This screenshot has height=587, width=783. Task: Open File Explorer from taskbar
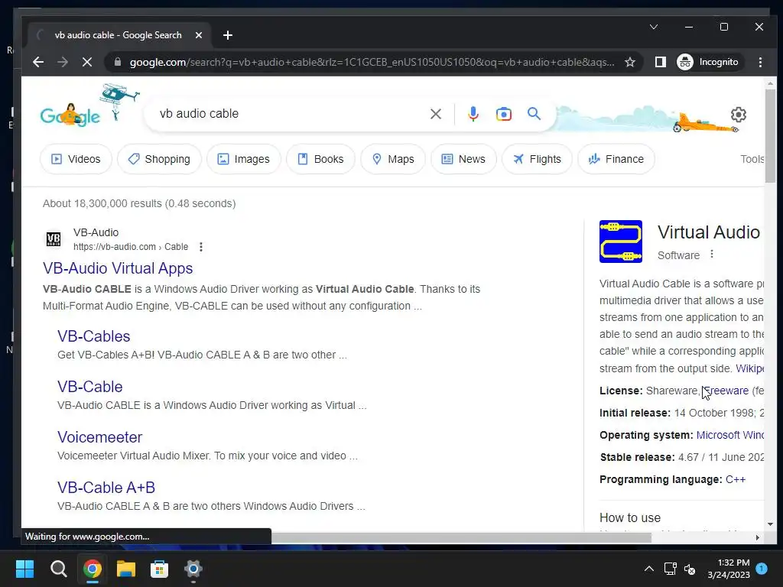(126, 569)
